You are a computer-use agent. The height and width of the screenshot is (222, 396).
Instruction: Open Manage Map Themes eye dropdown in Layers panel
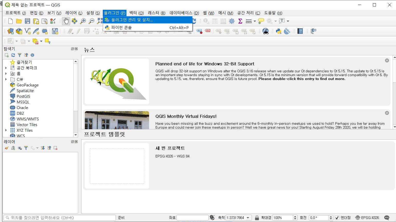click(20, 148)
